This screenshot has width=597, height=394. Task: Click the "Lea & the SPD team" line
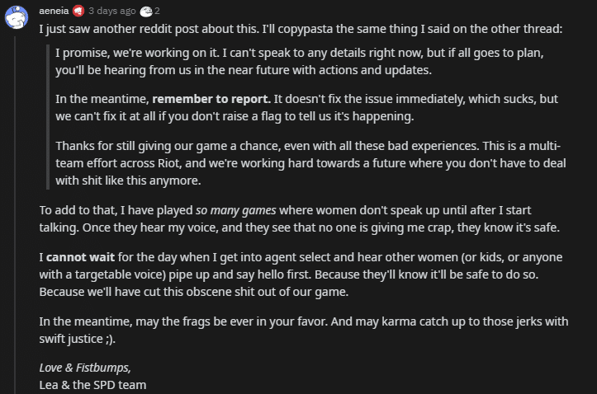pyautogui.click(x=92, y=384)
